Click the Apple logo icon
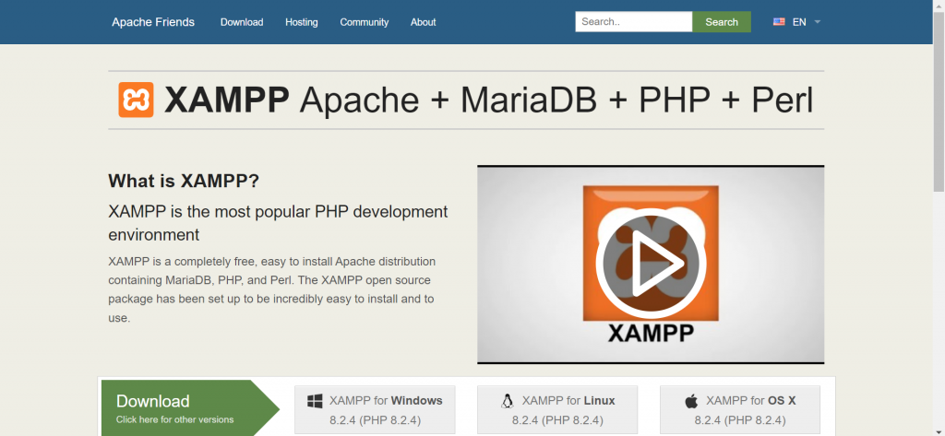Screen dimensions: 945x436 [x=691, y=401]
